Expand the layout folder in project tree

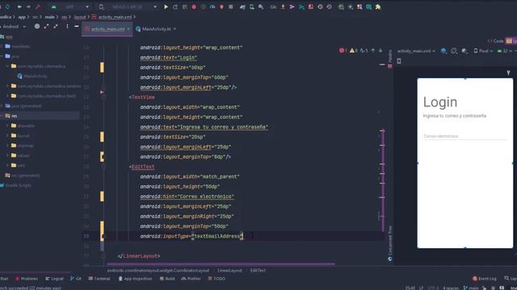coord(7,135)
